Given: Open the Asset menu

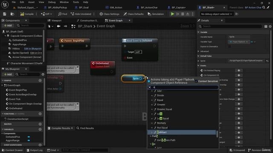Looking at the screenshot, I should tap(31, 2).
